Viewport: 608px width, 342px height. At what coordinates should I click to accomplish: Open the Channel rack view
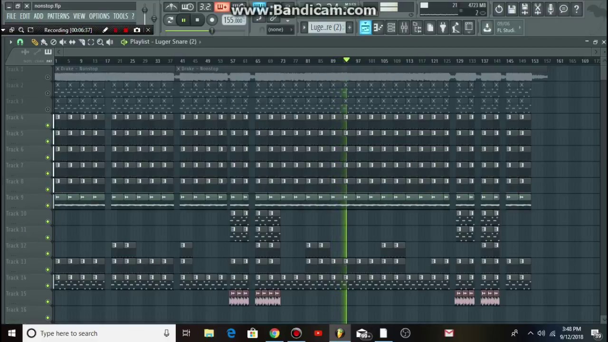(391, 28)
